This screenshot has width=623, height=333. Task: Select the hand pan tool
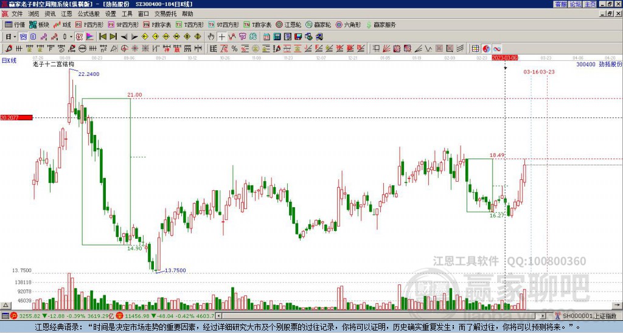[211, 36]
